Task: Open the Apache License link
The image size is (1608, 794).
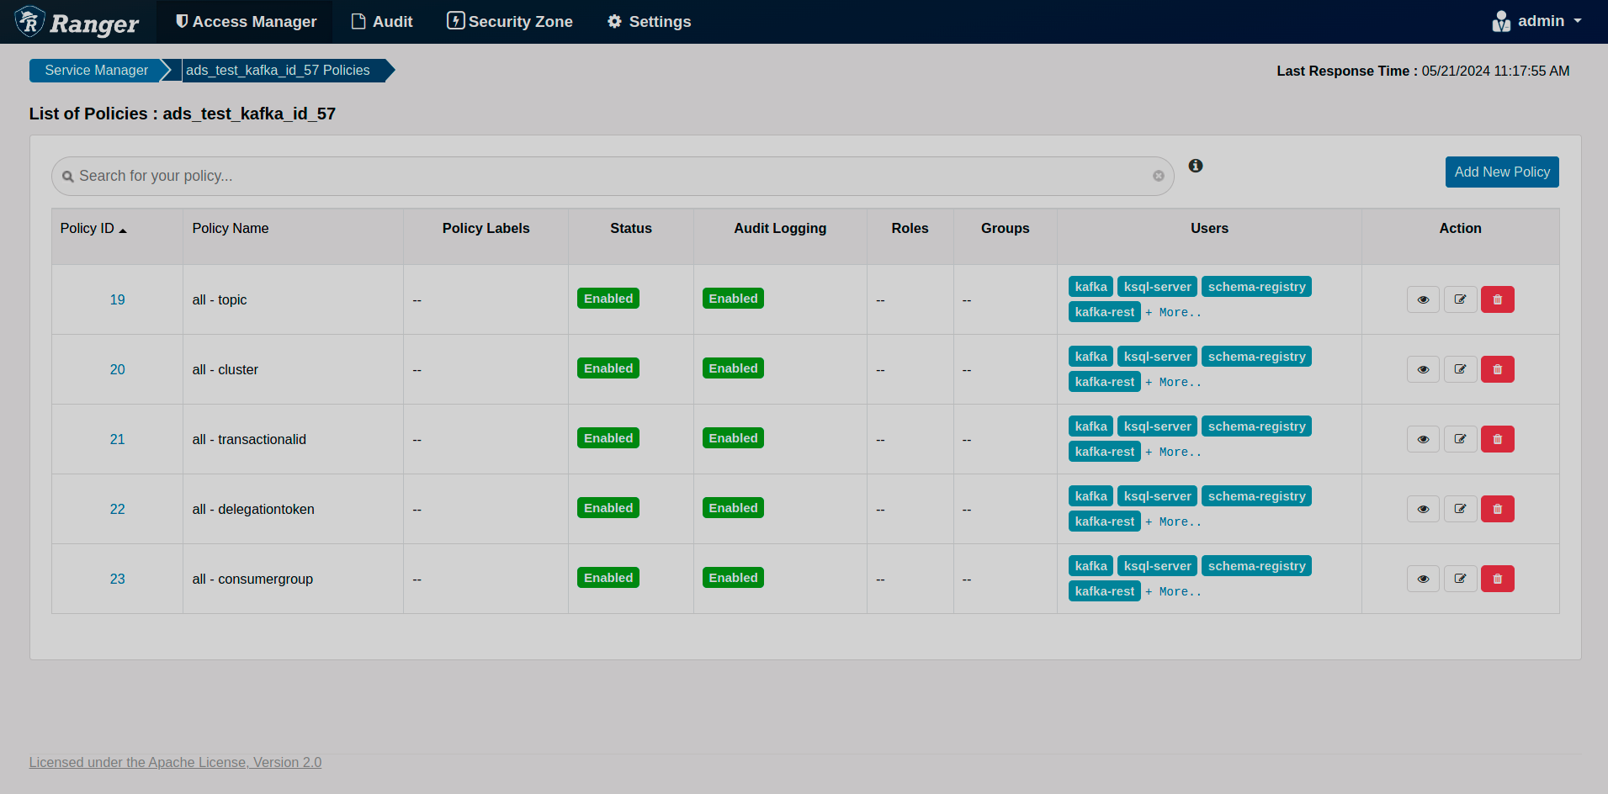Action: (x=175, y=762)
